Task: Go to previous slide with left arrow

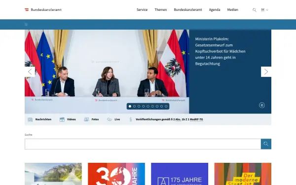Action: point(30,72)
